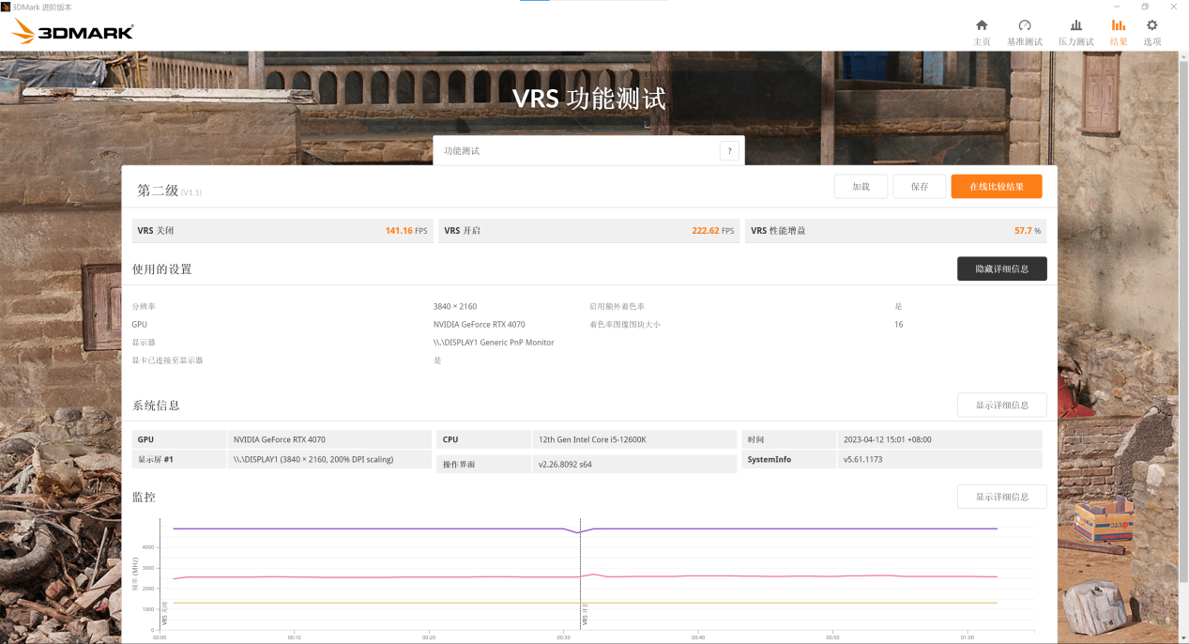
Task: Click 第二级 test tier title
Action: click(x=158, y=191)
